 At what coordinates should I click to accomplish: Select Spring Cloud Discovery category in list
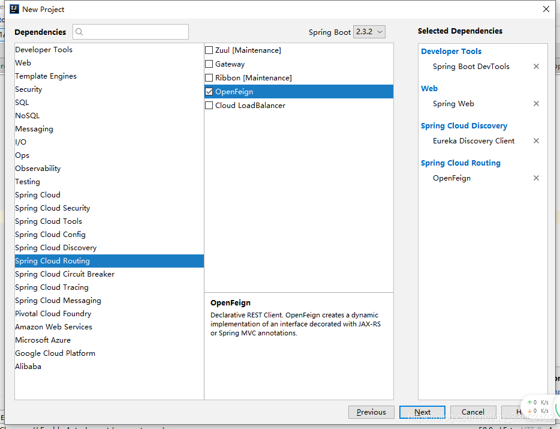coord(109,248)
